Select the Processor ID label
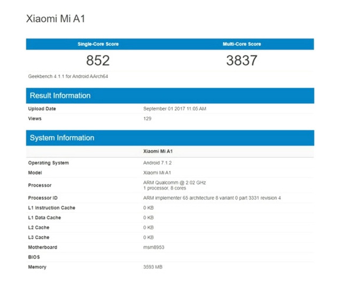Image resolution: width=342 pixels, height=281 pixels. click(x=43, y=198)
